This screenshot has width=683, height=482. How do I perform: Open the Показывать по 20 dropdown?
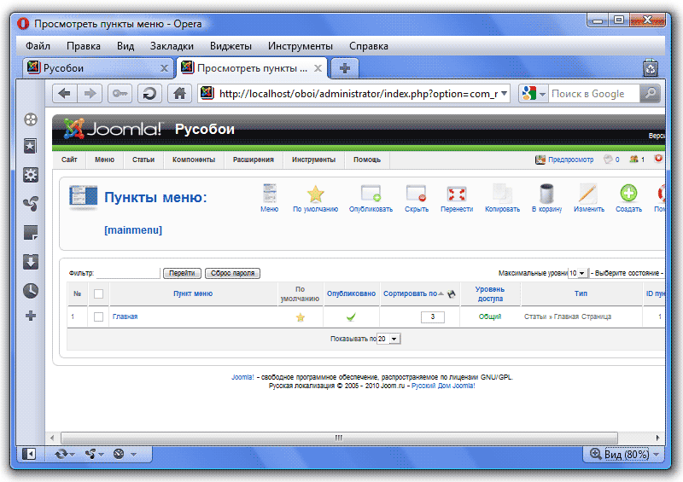[x=388, y=339]
